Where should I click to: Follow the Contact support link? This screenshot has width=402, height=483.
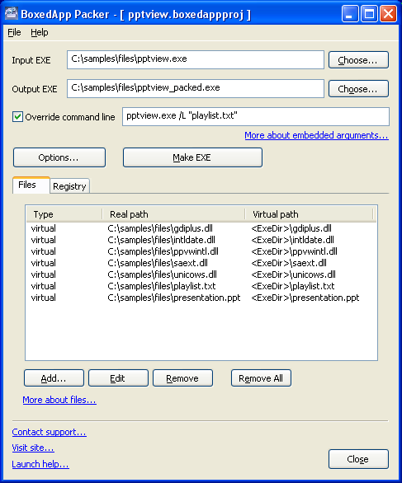[x=49, y=432]
